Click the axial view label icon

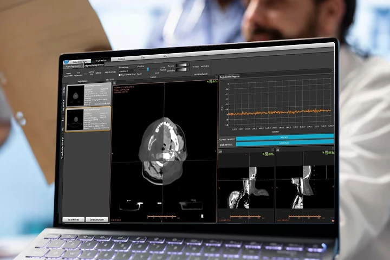114,83
